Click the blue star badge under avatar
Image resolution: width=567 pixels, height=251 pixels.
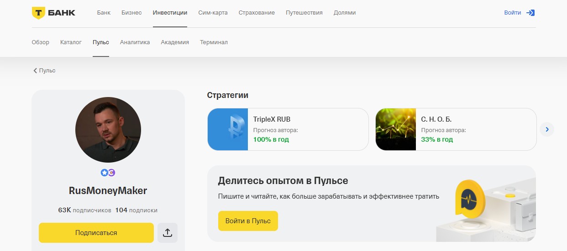click(x=105, y=173)
